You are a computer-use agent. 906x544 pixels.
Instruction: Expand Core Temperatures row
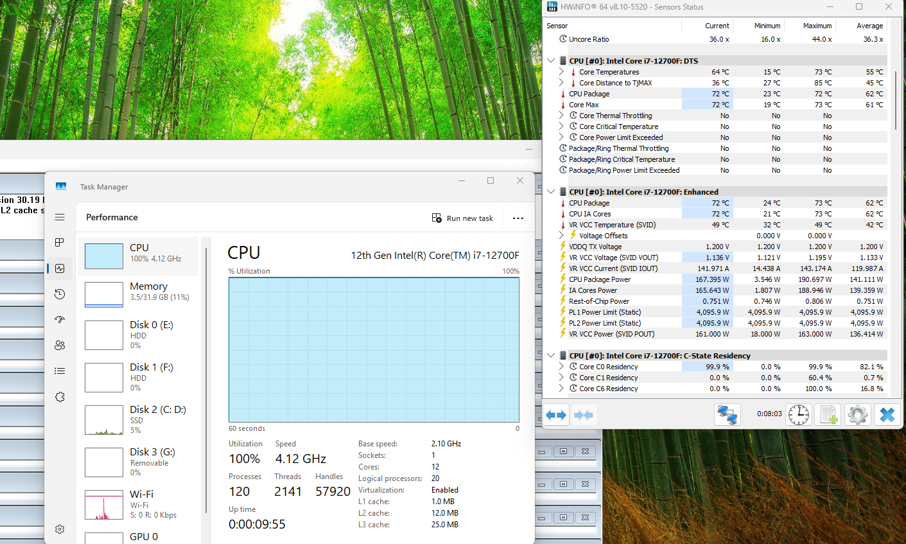[x=561, y=72]
